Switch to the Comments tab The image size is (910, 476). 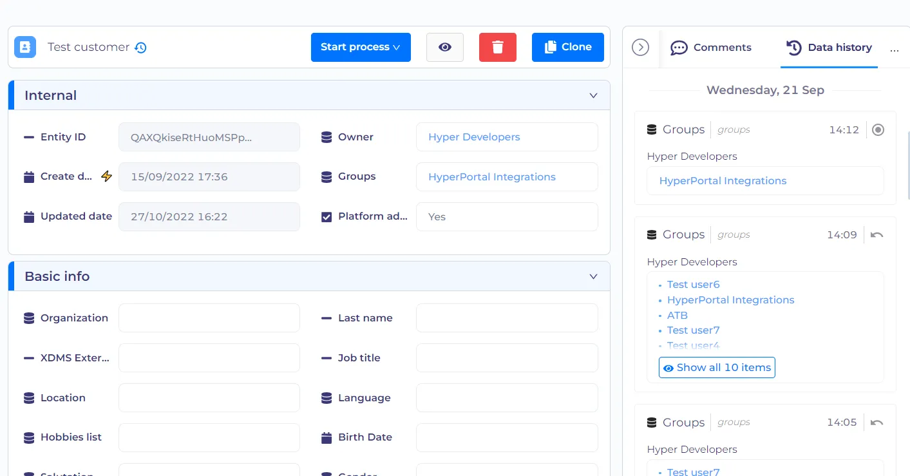coord(711,48)
